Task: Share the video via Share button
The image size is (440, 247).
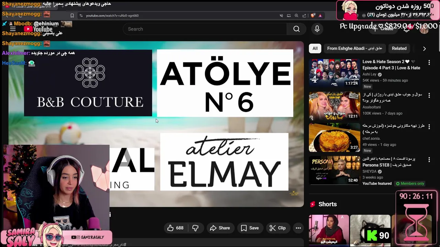Action: pos(220,228)
